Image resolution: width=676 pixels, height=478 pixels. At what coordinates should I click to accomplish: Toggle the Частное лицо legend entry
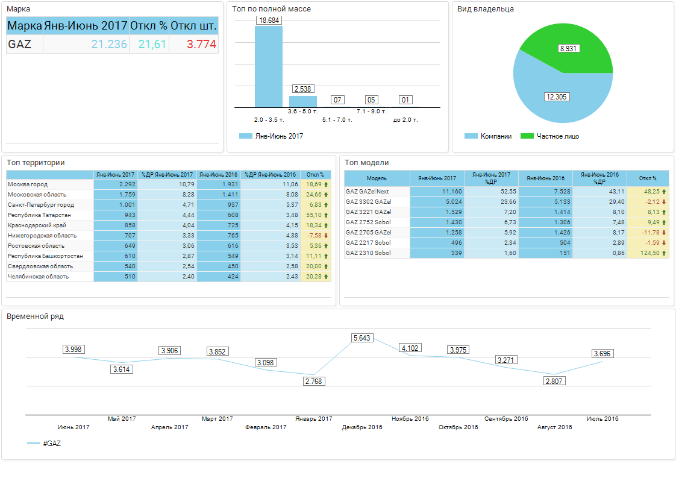(x=551, y=136)
